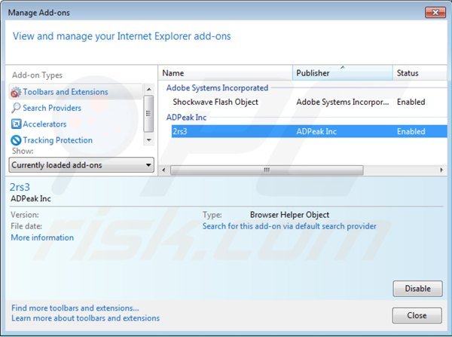This screenshot has width=452, height=337.
Task: Sort add-ons by Name column
Action: [x=225, y=73]
